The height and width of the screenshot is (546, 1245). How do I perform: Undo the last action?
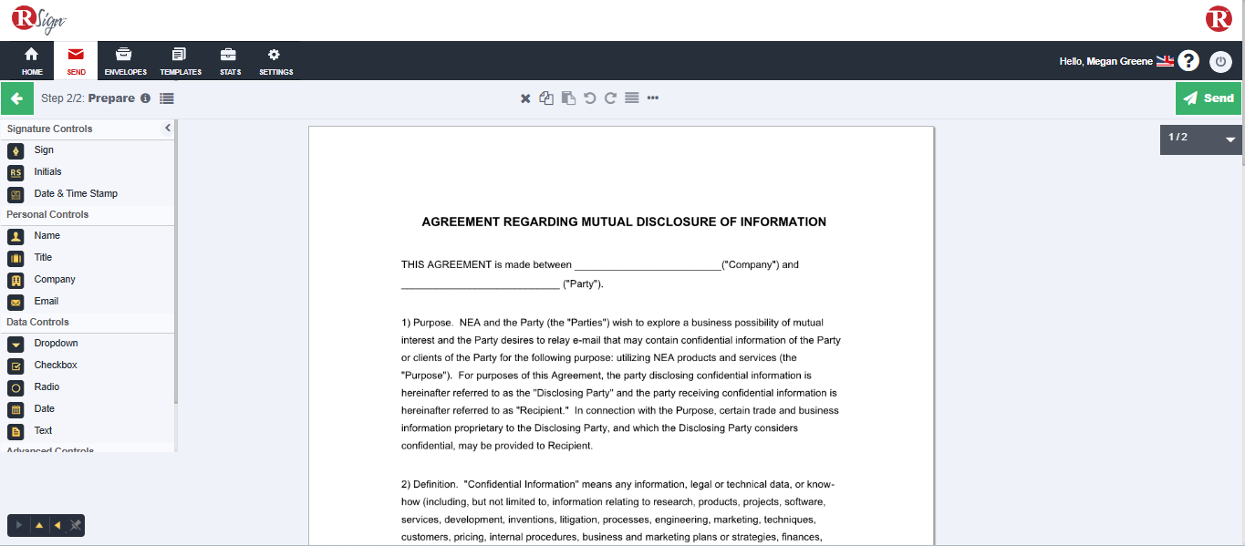(x=590, y=98)
